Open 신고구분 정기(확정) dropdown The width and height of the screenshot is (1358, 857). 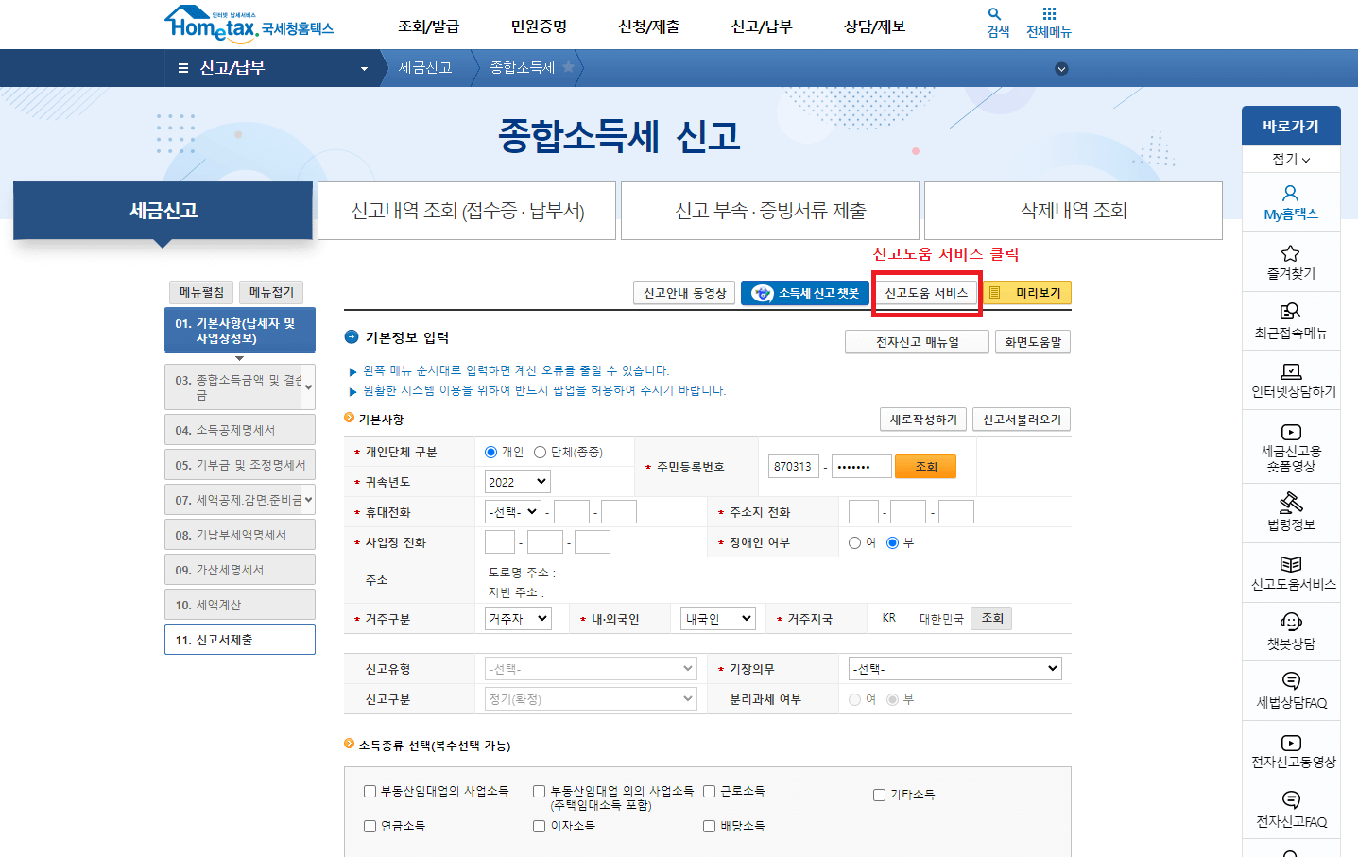click(x=591, y=699)
